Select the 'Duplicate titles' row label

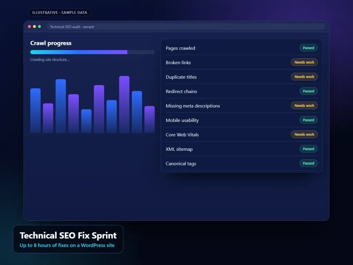click(x=181, y=77)
